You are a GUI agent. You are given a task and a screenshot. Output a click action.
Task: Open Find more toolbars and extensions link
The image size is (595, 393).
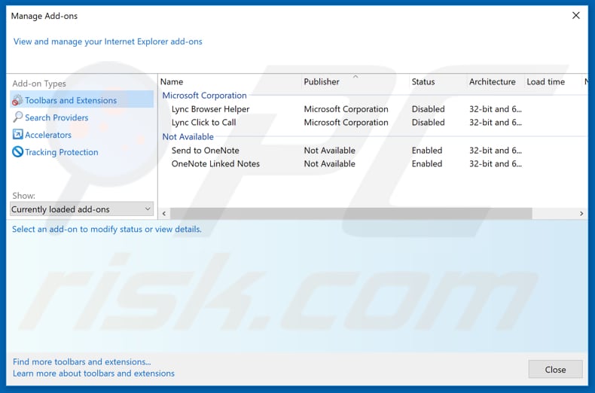point(81,361)
